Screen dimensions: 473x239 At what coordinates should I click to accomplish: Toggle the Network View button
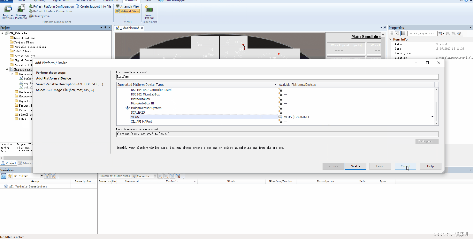(x=127, y=11)
